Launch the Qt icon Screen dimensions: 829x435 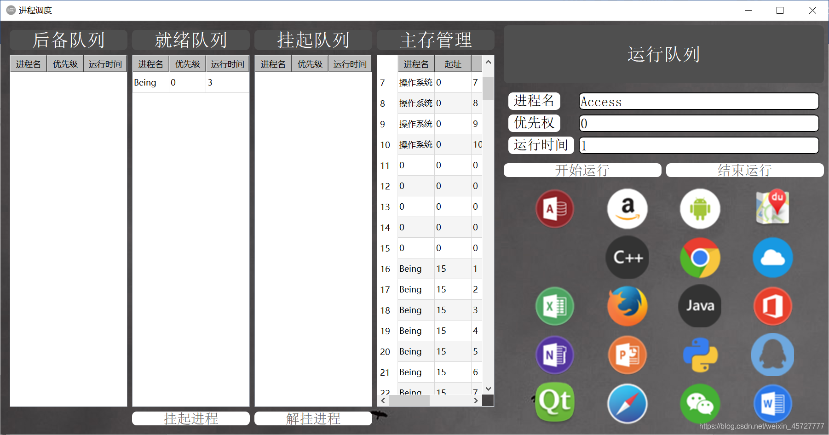555,402
